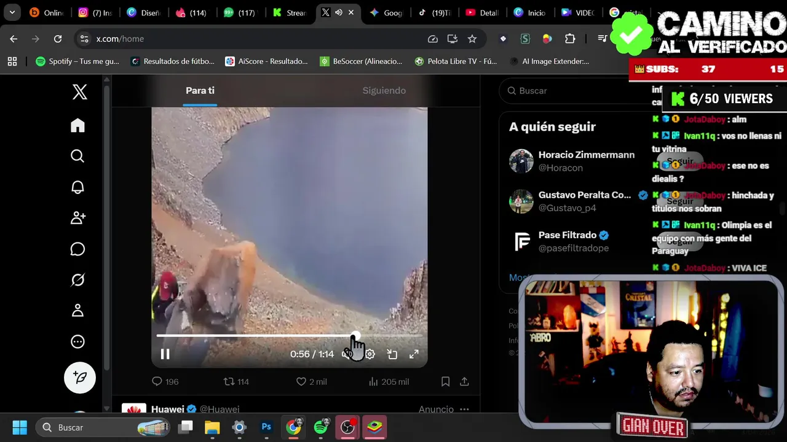This screenshot has height=442, width=787.
Task: Click the video progress bar thumb
Action: tap(355, 335)
